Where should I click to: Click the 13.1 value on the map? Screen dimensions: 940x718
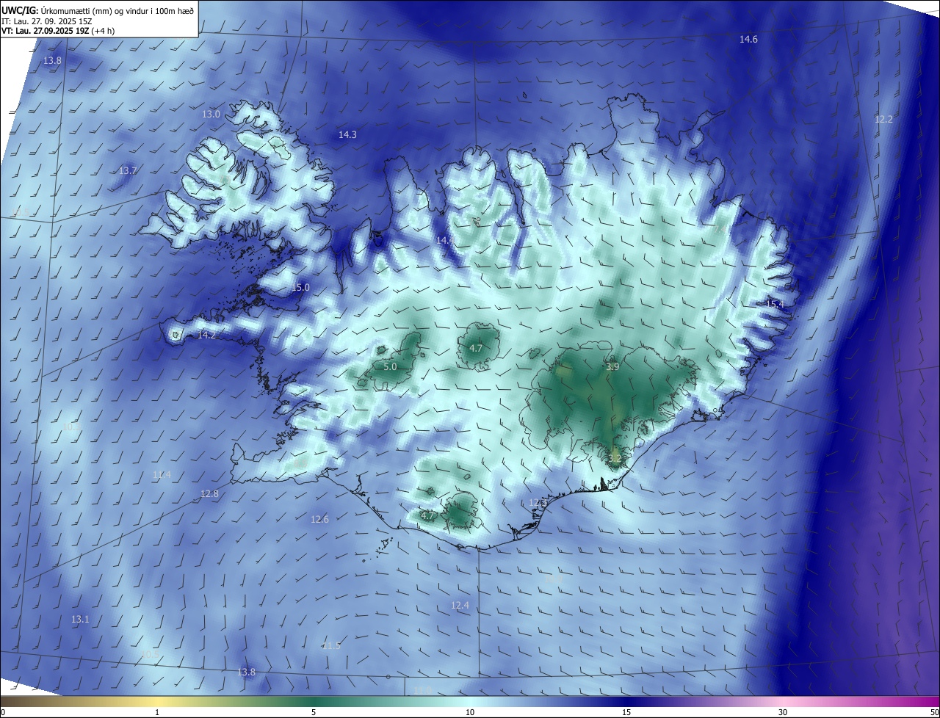click(x=80, y=620)
